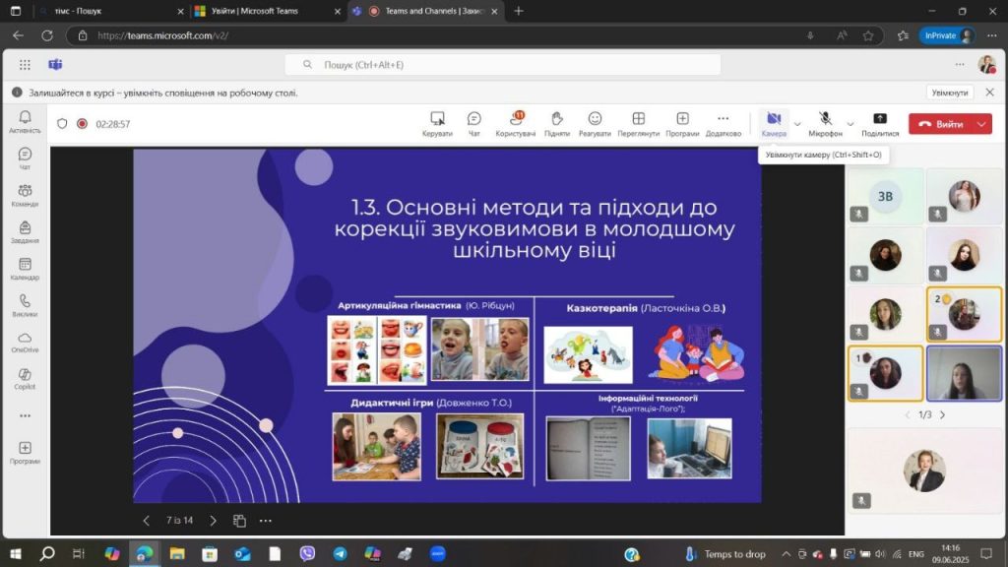Open the Teams (Команди) sidebar item

click(25, 196)
